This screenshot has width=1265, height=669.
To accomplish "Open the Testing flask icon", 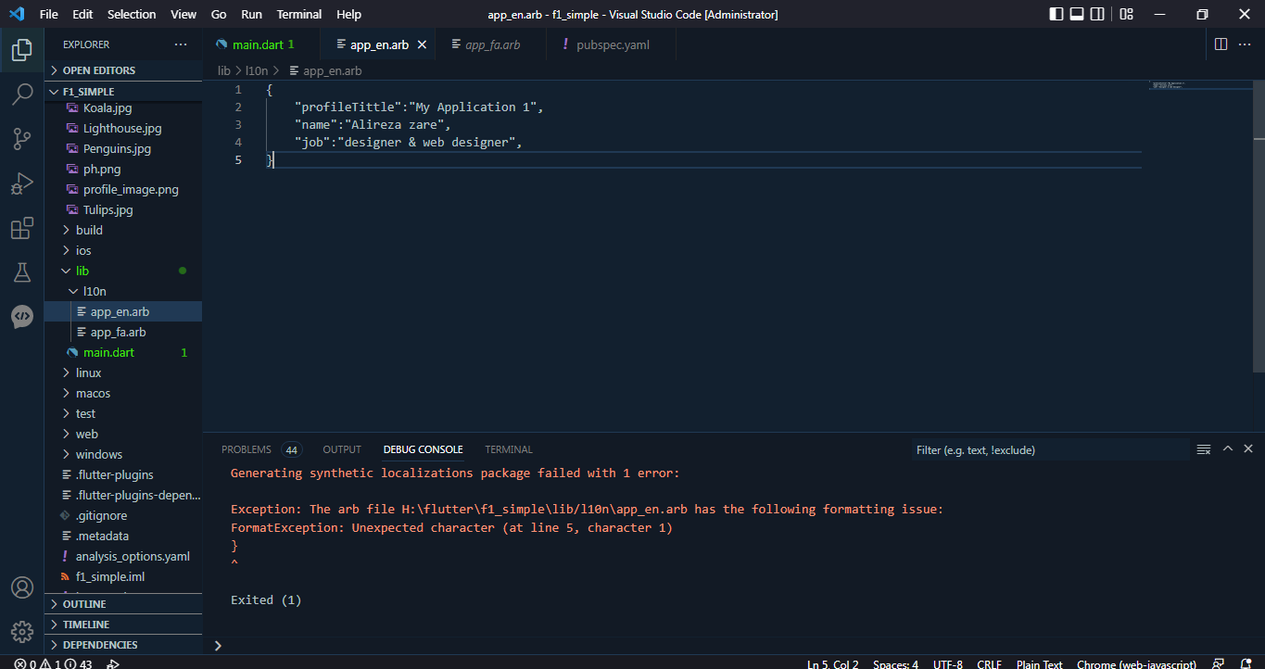I will [x=22, y=272].
